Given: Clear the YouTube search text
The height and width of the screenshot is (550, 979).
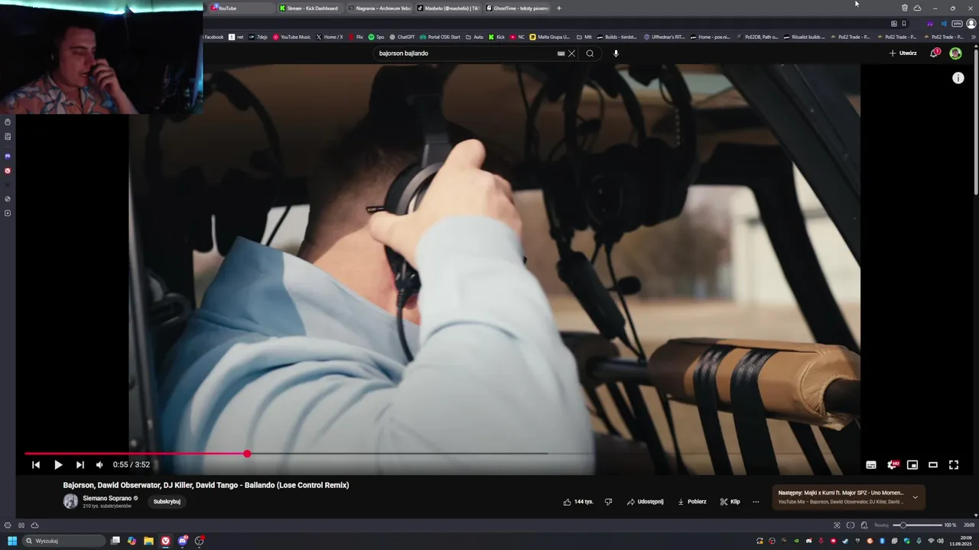Looking at the screenshot, I should click(x=571, y=53).
